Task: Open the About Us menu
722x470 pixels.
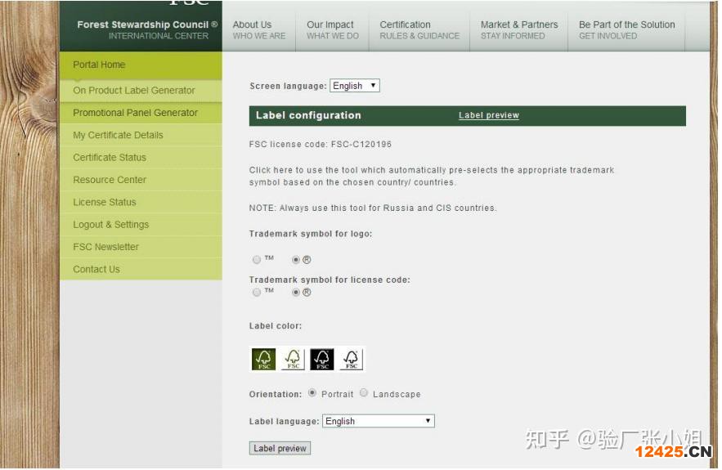Action: (x=260, y=30)
